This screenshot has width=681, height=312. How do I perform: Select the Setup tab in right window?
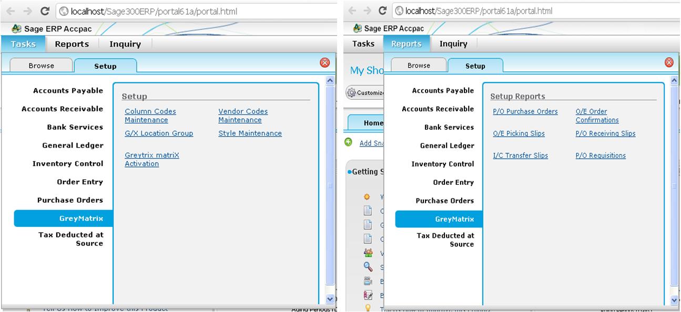(x=475, y=66)
